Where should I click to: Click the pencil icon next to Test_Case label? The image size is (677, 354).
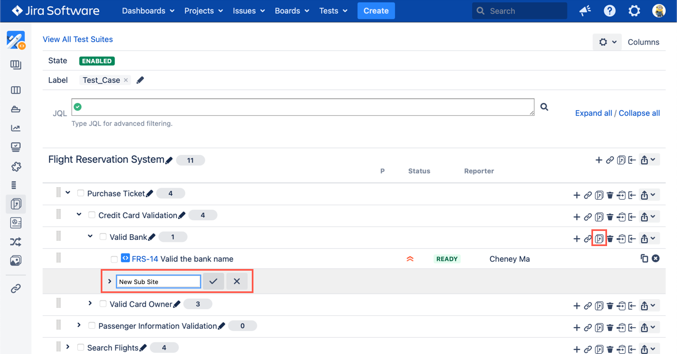coord(140,80)
